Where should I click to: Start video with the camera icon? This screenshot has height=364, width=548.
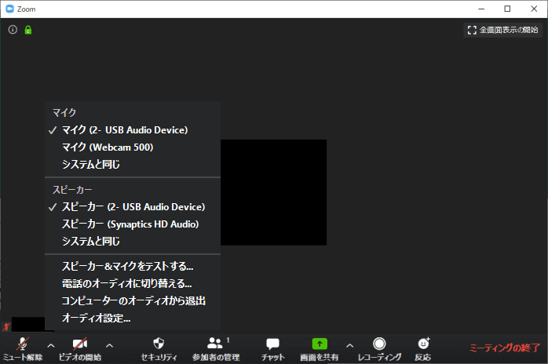tap(80, 344)
